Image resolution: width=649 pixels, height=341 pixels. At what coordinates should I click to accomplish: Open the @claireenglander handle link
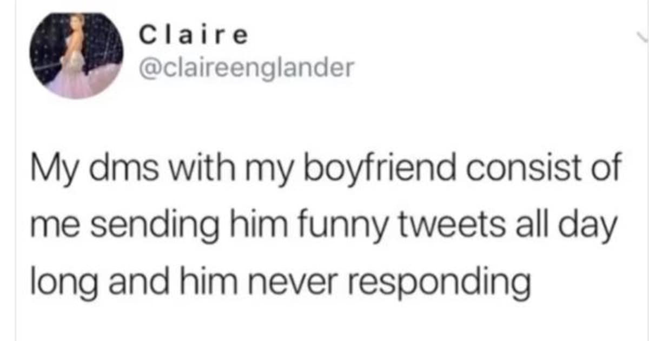246,68
